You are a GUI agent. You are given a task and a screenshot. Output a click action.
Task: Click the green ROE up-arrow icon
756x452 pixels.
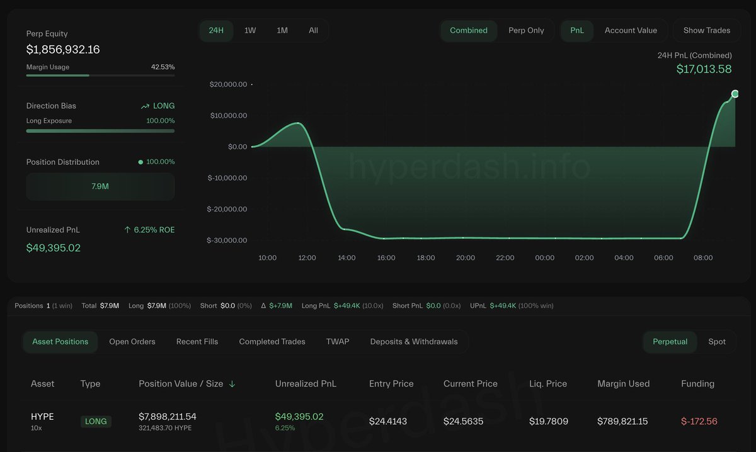coord(128,230)
